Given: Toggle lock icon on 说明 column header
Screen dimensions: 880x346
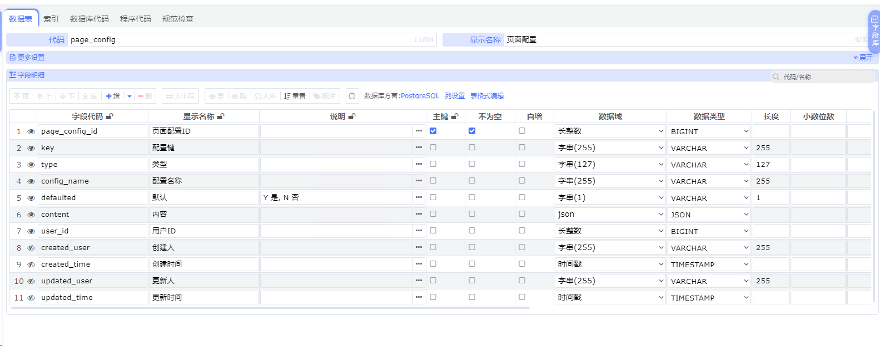Looking at the screenshot, I should pyautogui.click(x=352, y=116).
